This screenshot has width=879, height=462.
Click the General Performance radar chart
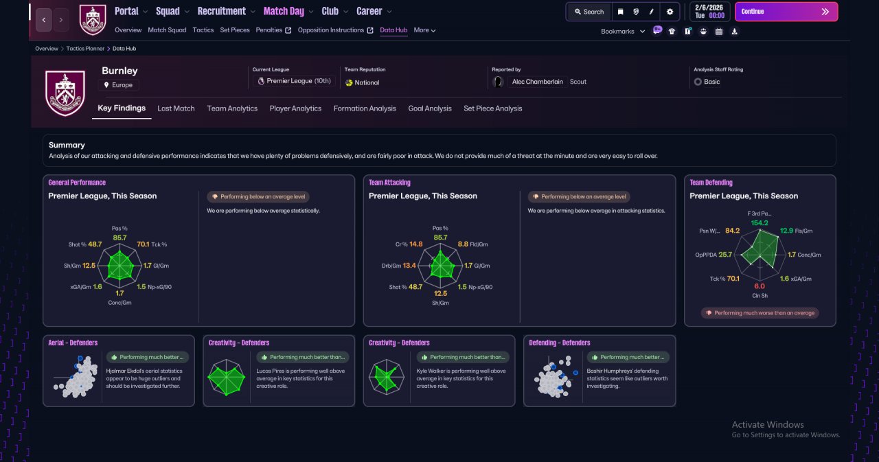pos(119,264)
